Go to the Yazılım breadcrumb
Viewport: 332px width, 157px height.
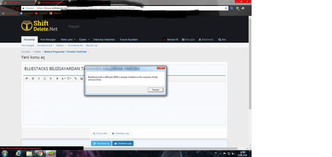click(x=37, y=52)
